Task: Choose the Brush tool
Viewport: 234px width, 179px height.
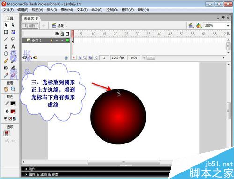Action: tap(13, 61)
